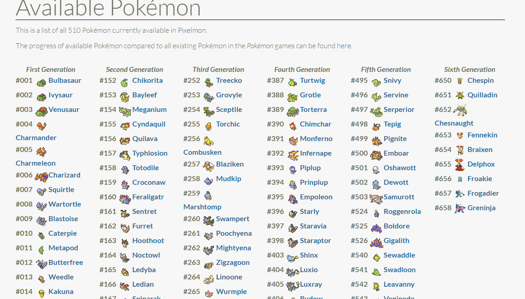Open the Zigzagoon page link

point(233,263)
